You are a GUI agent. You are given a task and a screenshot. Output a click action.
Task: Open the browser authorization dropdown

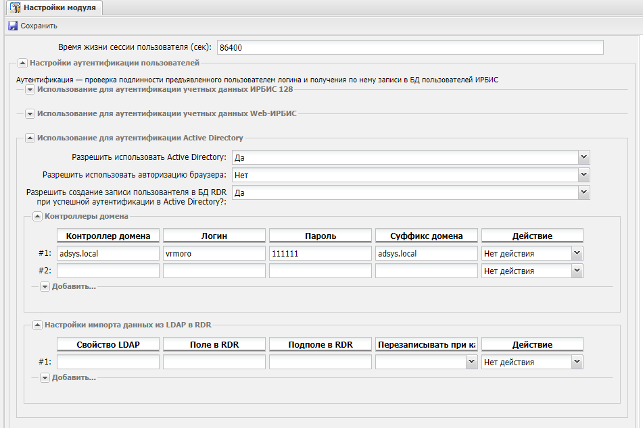(x=584, y=175)
